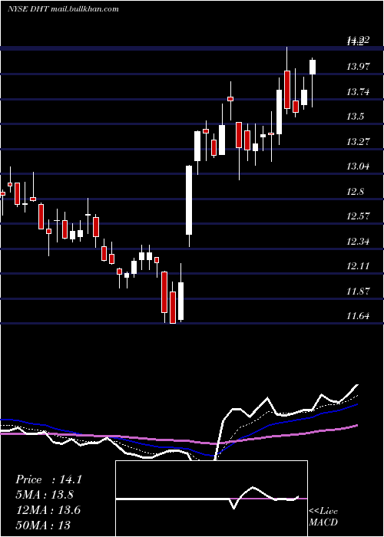Click the 12.34 price axis label
The image size is (384, 537).
click(358, 242)
